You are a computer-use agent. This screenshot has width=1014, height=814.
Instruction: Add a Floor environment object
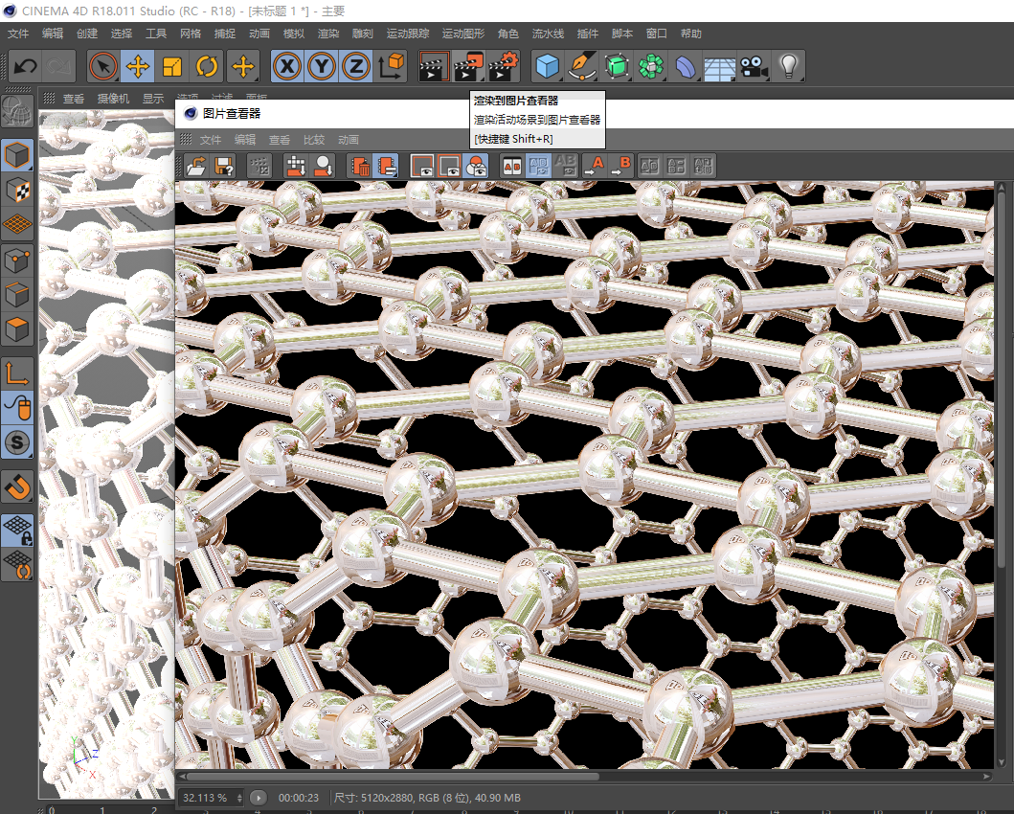point(720,67)
